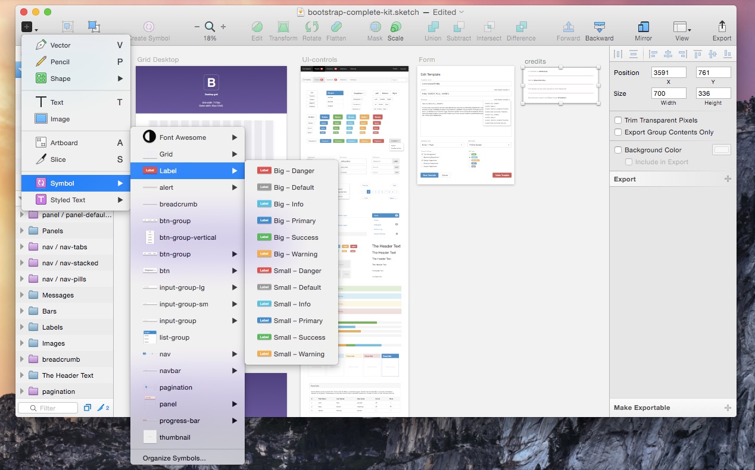Select the UI-controls artboard title
The height and width of the screenshot is (470, 755).
tap(319, 59)
